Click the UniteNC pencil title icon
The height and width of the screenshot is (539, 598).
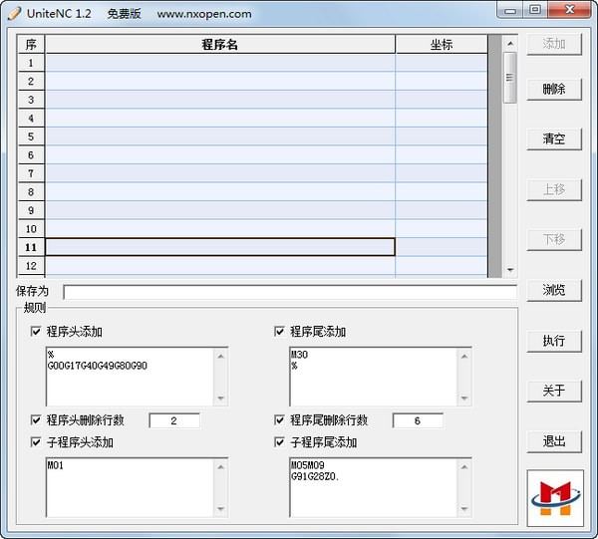point(14,13)
